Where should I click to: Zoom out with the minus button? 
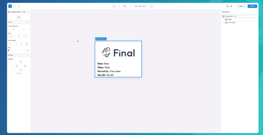(x=119, y=6)
